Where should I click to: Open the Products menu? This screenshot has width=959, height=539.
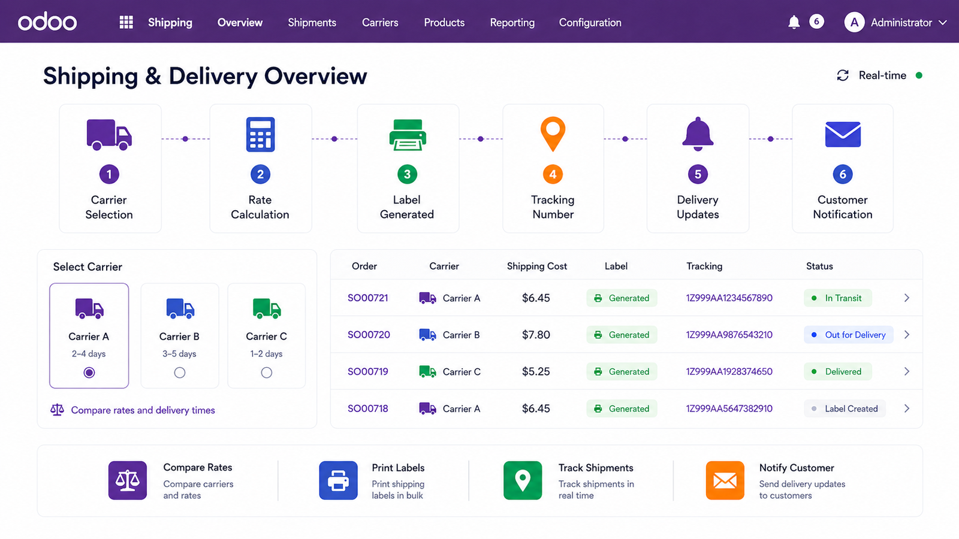coord(444,23)
